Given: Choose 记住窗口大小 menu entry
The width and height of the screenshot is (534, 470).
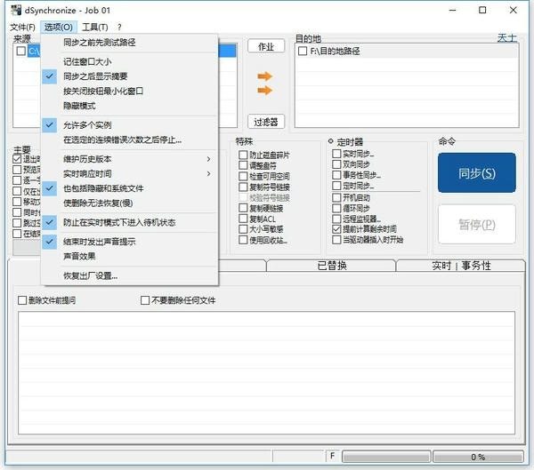Looking at the screenshot, I should click(x=129, y=62).
